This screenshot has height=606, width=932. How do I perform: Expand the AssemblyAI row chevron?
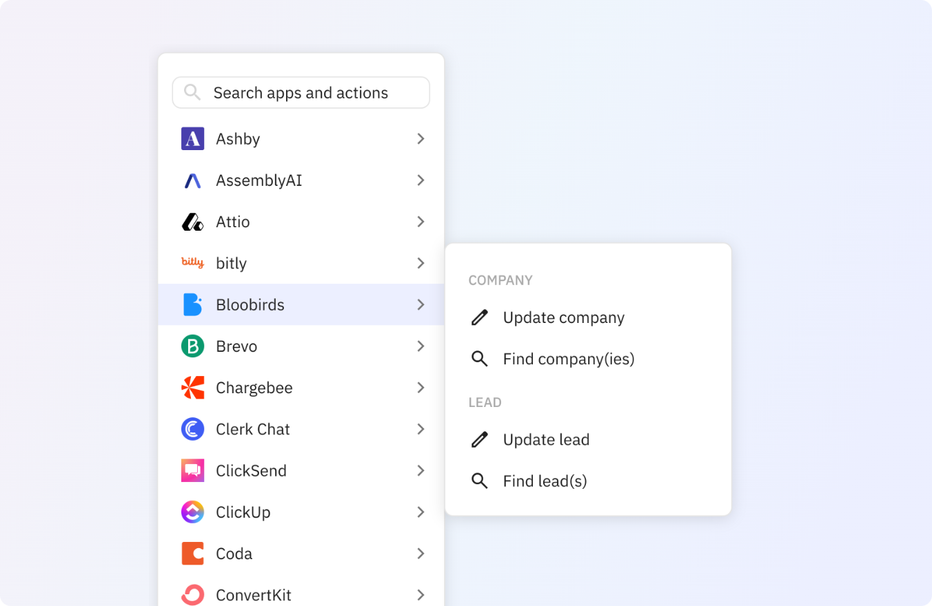421,180
